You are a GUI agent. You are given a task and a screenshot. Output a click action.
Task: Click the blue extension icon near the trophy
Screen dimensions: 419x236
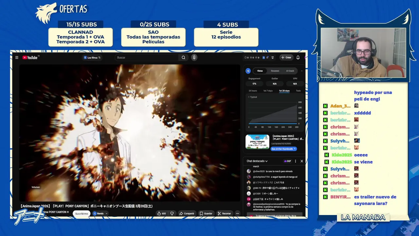(x=263, y=57)
